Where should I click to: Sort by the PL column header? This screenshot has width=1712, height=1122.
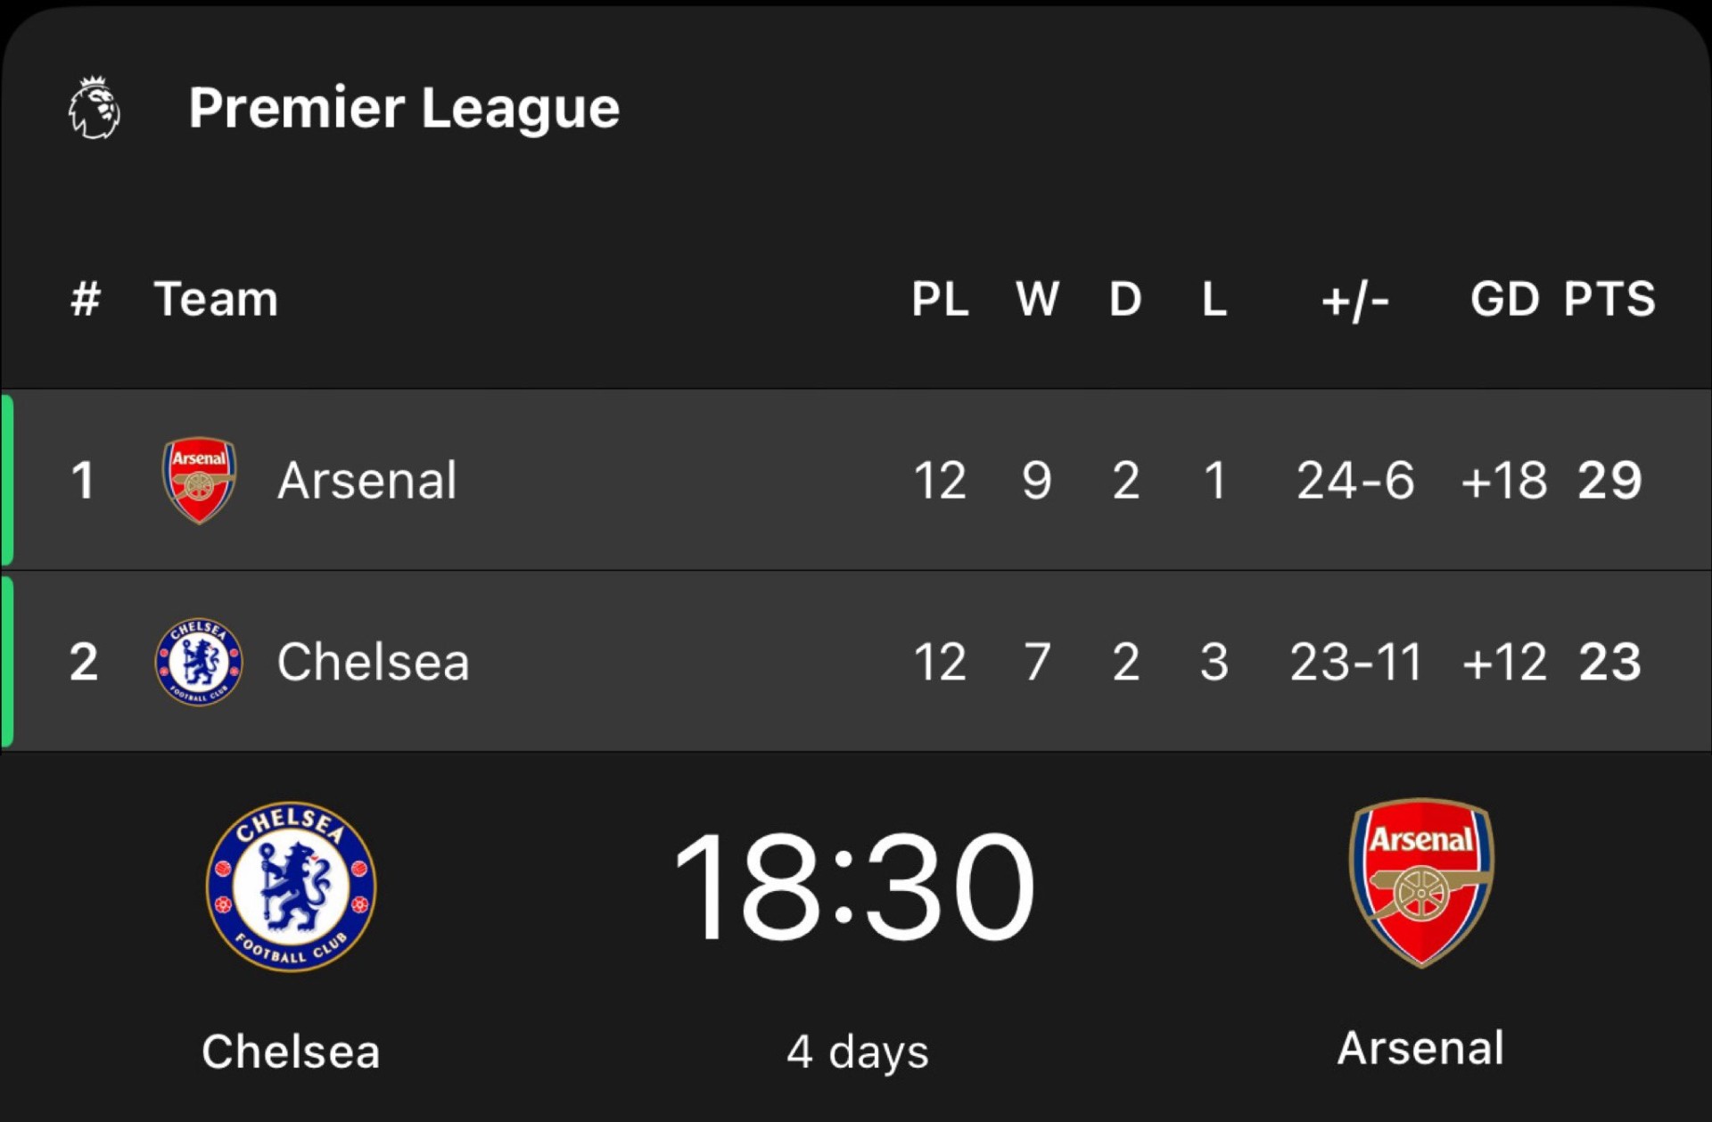(940, 299)
